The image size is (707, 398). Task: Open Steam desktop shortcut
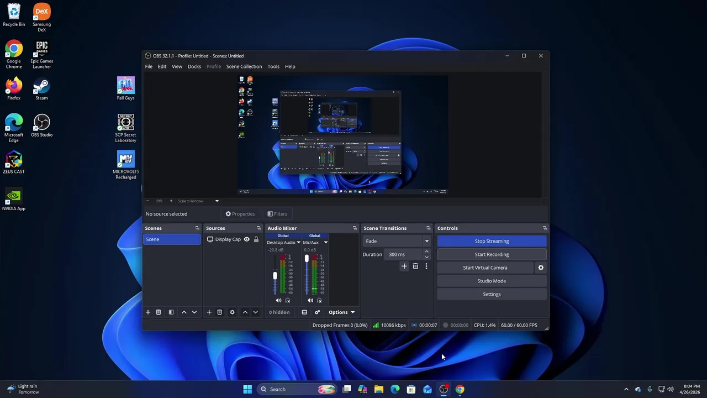pyautogui.click(x=41, y=89)
